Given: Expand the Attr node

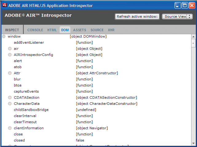Looking at the screenshot, I should point(10,73).
